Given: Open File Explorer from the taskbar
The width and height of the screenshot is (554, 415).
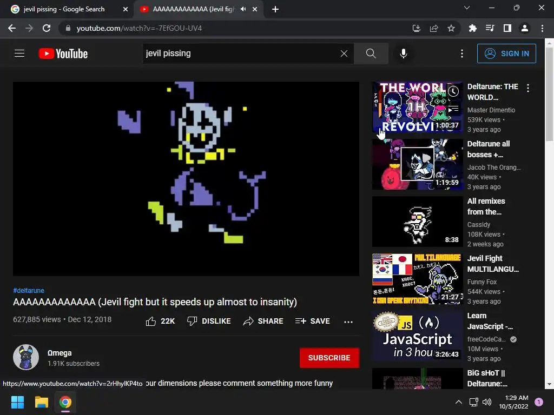Looking at the screenshot, I should [x=41, y=402].
